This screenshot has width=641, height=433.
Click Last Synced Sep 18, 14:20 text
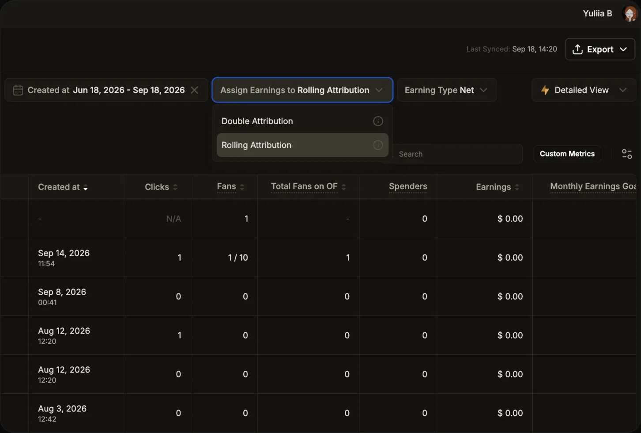point(512,49)
